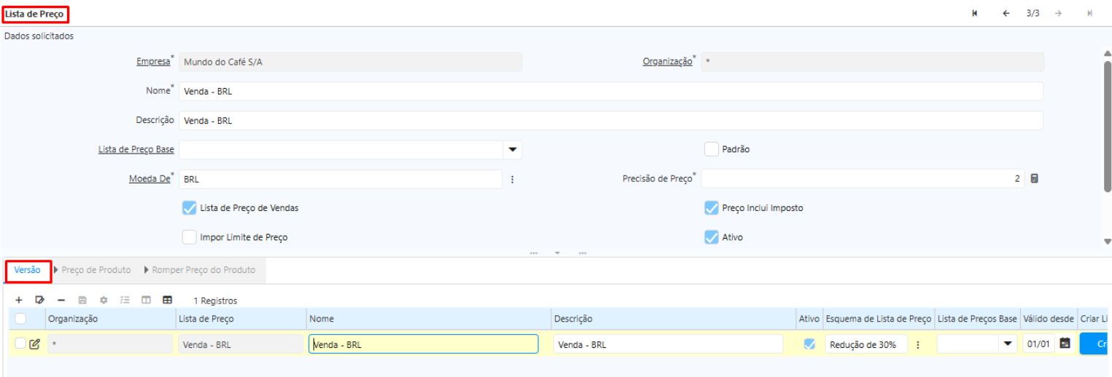
Task: Click the Empresa field label link
Action: pyautogui.click(x=153, y=62)
